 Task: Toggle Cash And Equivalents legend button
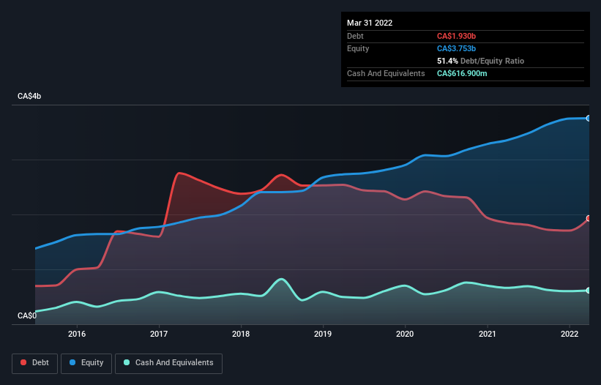pos(168,363)
